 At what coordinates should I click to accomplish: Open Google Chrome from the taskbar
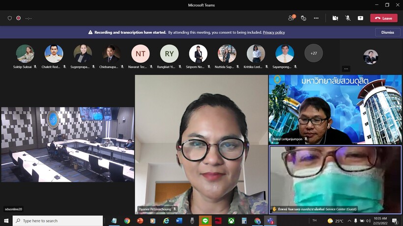click(x=127, y=221)
